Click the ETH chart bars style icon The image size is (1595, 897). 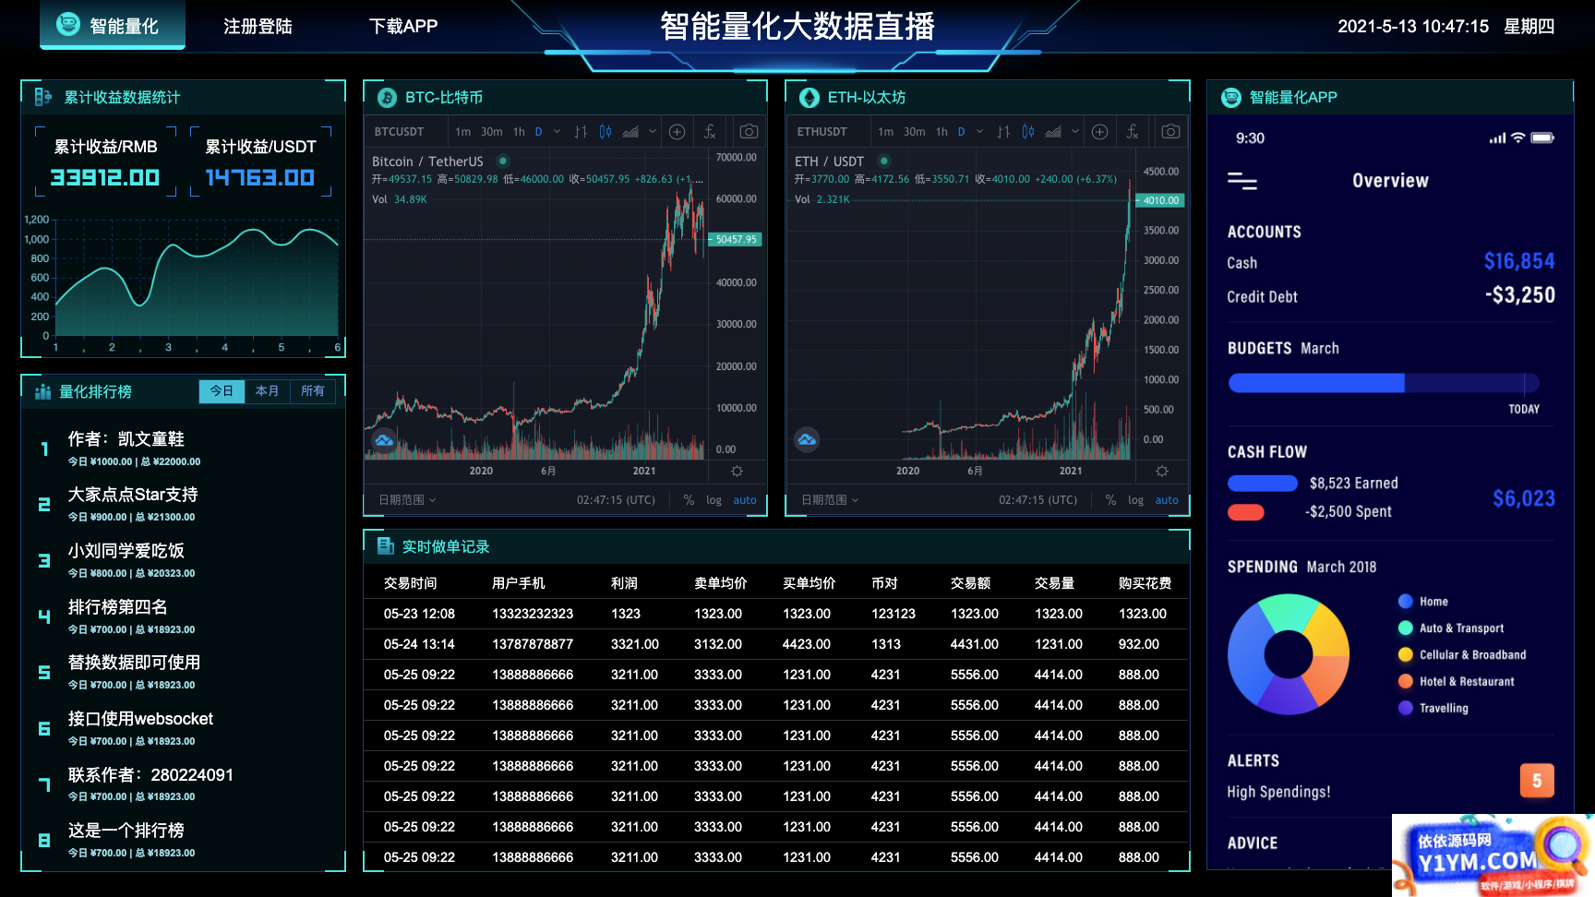tap(1003, 132)
